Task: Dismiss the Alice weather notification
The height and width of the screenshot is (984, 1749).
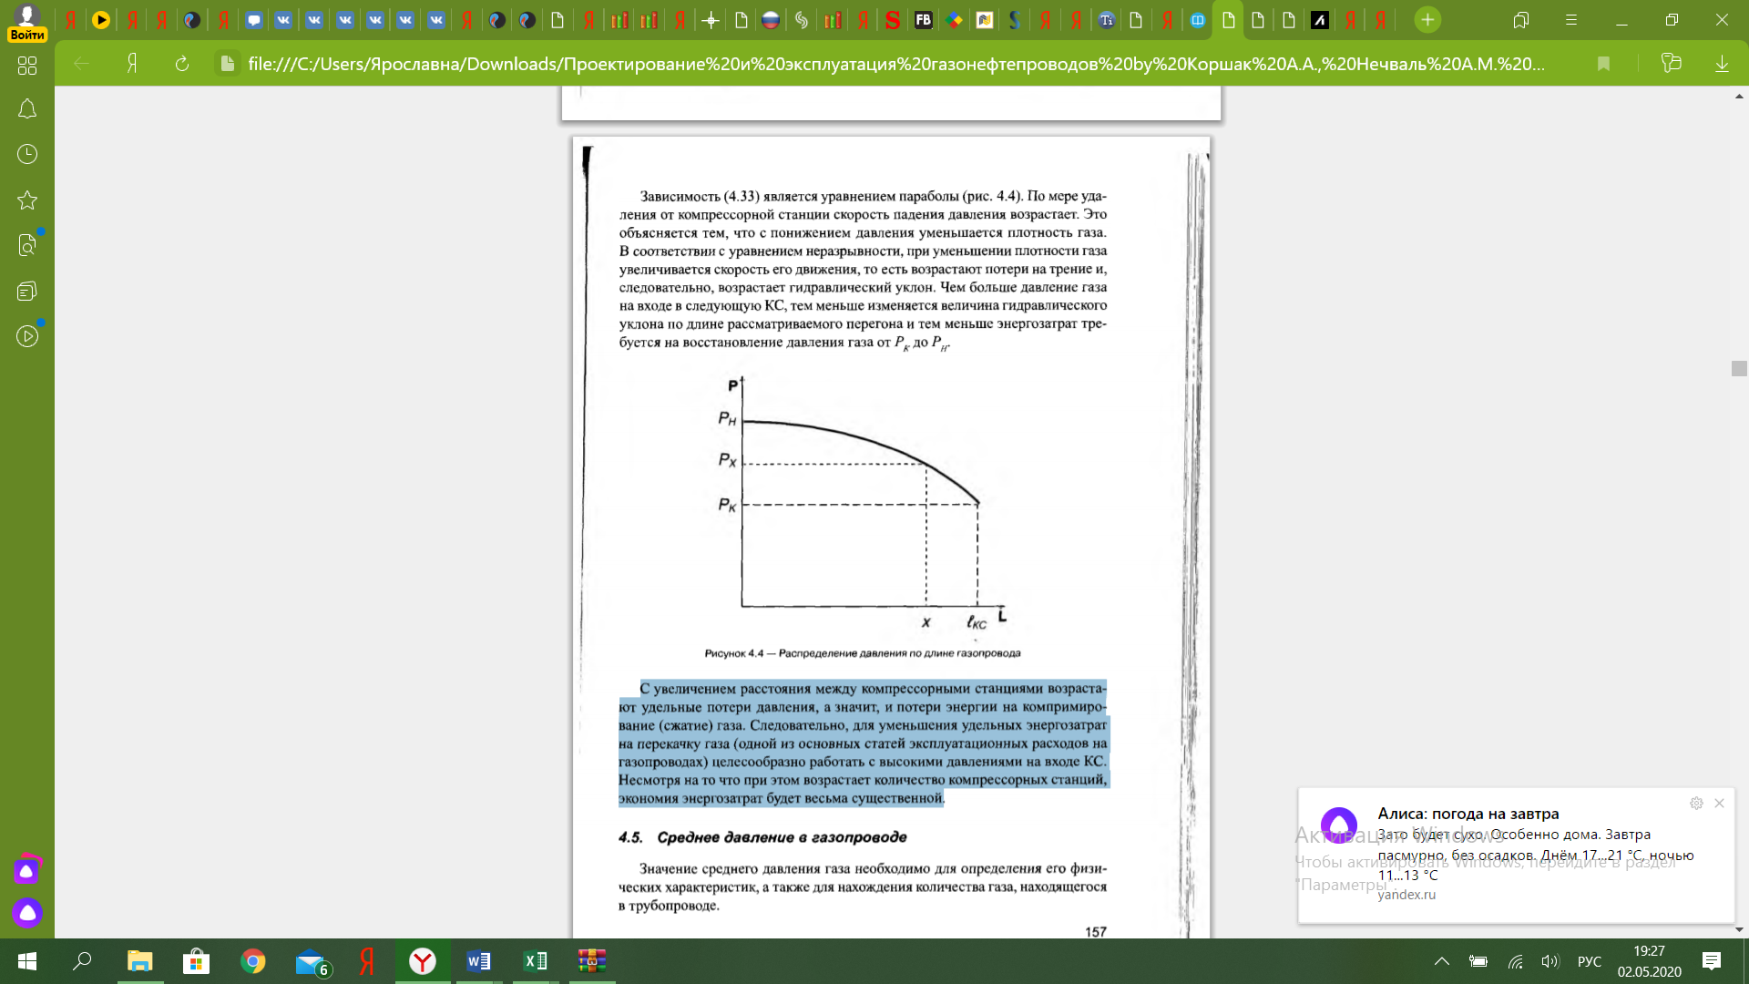Action: coord(1719,804)
